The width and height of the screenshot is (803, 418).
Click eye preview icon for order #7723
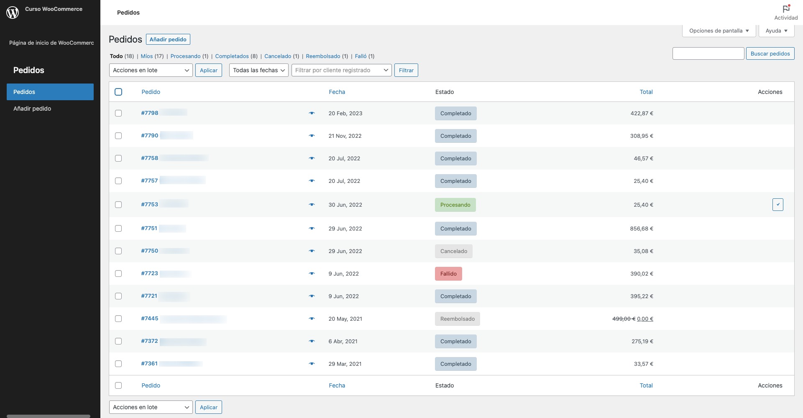click(312, 274)
